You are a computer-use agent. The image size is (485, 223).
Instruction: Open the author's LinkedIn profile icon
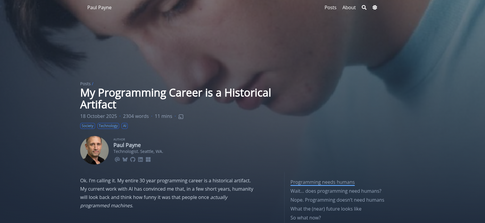click(x=140, y=159)
